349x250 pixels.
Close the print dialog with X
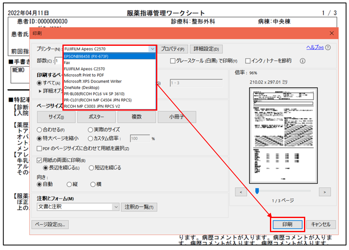pyautogui.click(x=332, y=34)
